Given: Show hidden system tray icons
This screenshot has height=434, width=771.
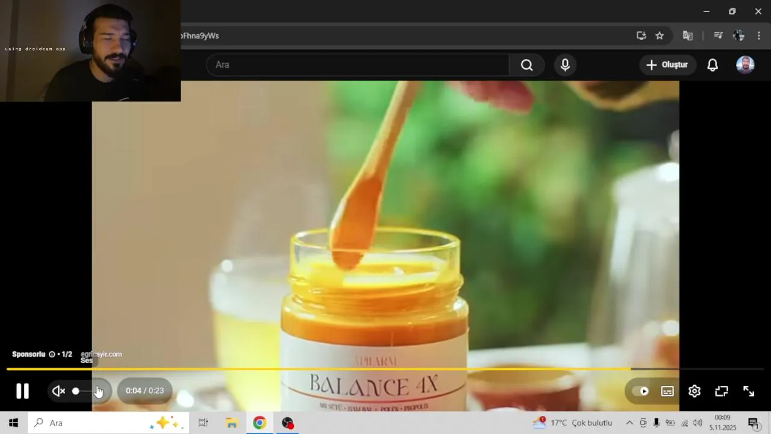Looking at the screenshot, I should click(629, 423).
